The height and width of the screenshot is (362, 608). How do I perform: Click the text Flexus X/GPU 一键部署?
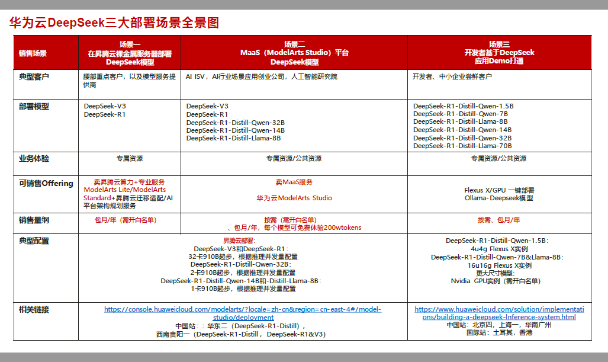pos(499,190)
